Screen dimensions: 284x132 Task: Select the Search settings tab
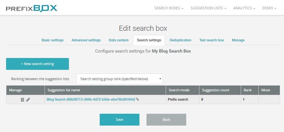pos(149,40)
